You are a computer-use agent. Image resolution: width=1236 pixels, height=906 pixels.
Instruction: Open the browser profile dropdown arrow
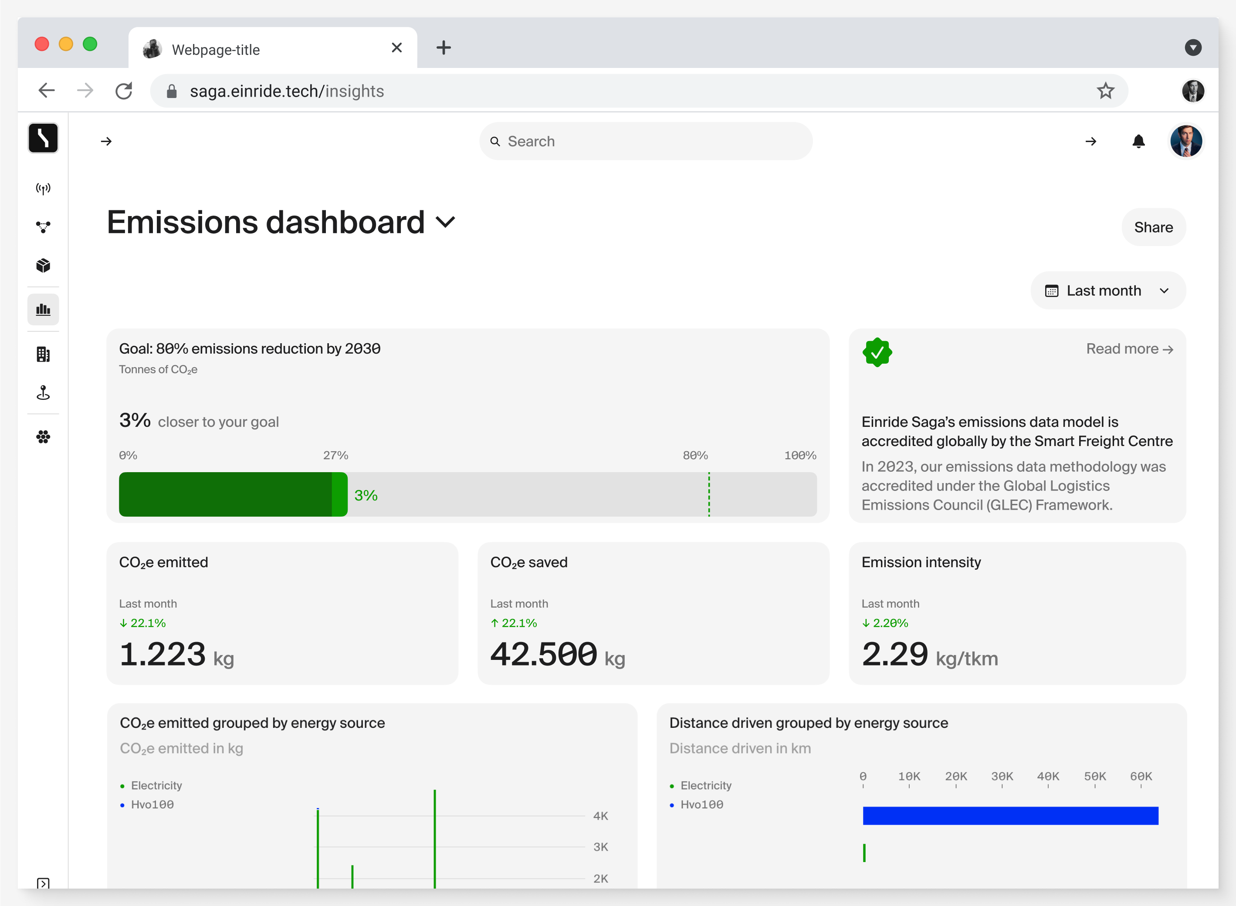pyautogui.click(x=1193, y=47)
